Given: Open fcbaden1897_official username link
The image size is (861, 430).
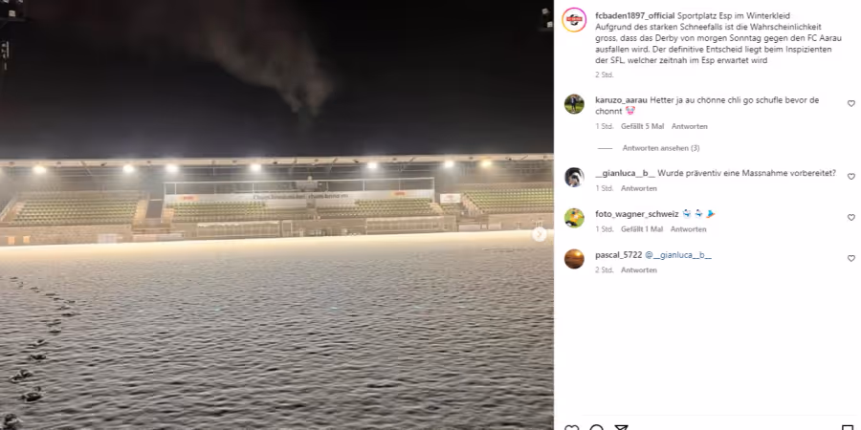Looking at the screenshot, I should point(635,16).
